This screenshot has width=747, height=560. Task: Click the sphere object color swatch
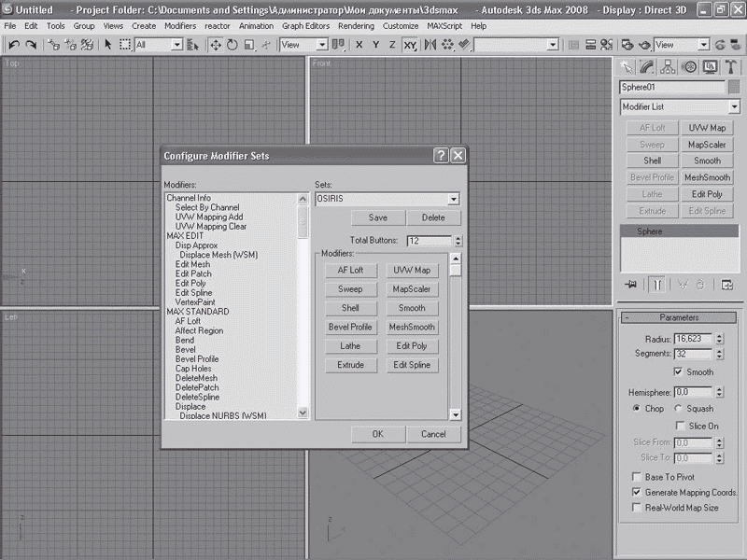(x=734, y=87)
